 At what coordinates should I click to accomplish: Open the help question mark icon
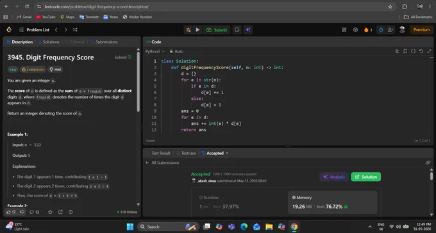(71, 212)
